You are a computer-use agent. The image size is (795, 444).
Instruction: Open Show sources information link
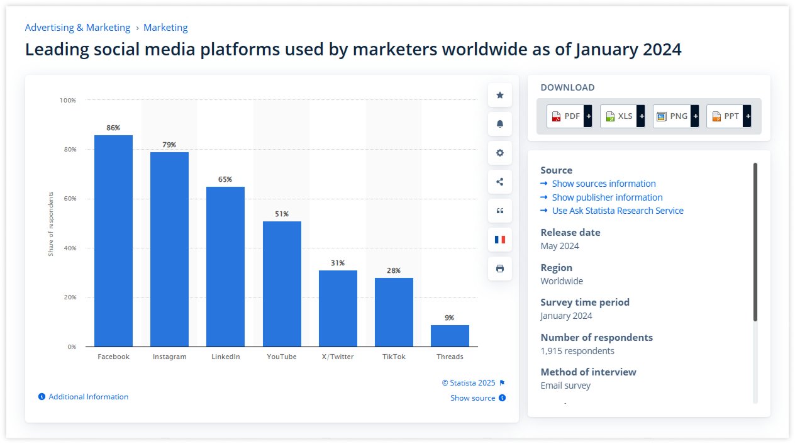(603, 184)
